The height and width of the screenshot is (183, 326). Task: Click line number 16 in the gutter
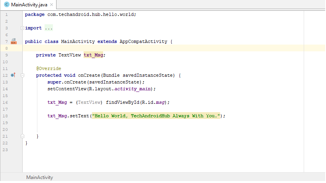pos(5,102)
